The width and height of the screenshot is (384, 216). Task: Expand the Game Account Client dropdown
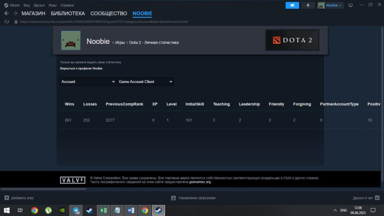point(145,81)
